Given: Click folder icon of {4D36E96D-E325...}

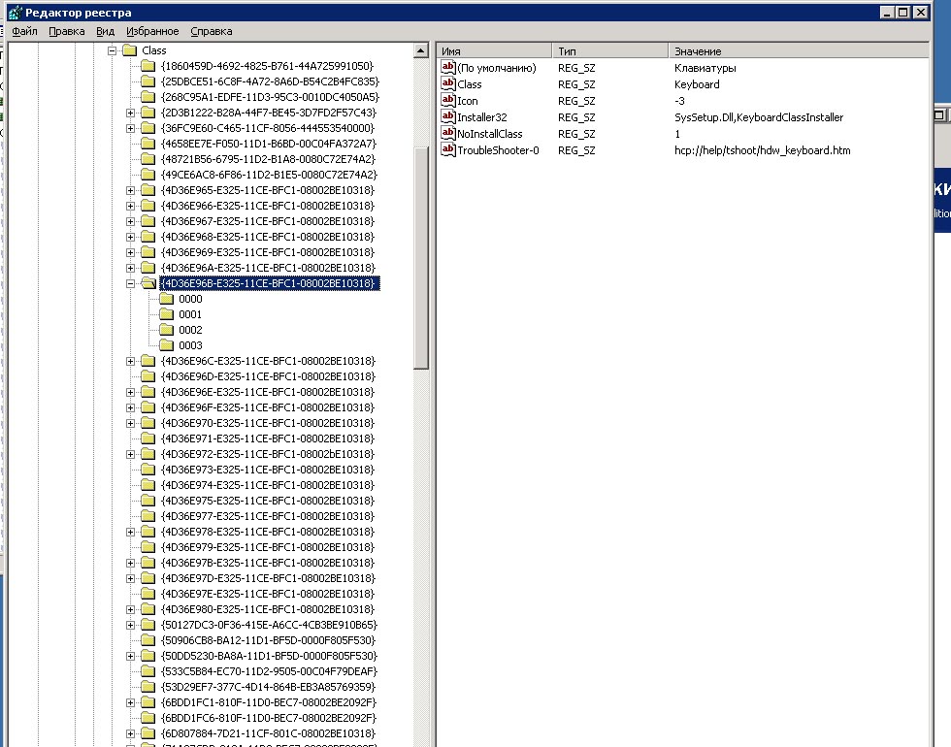Looking at the screenshot, I should (148, 376).
